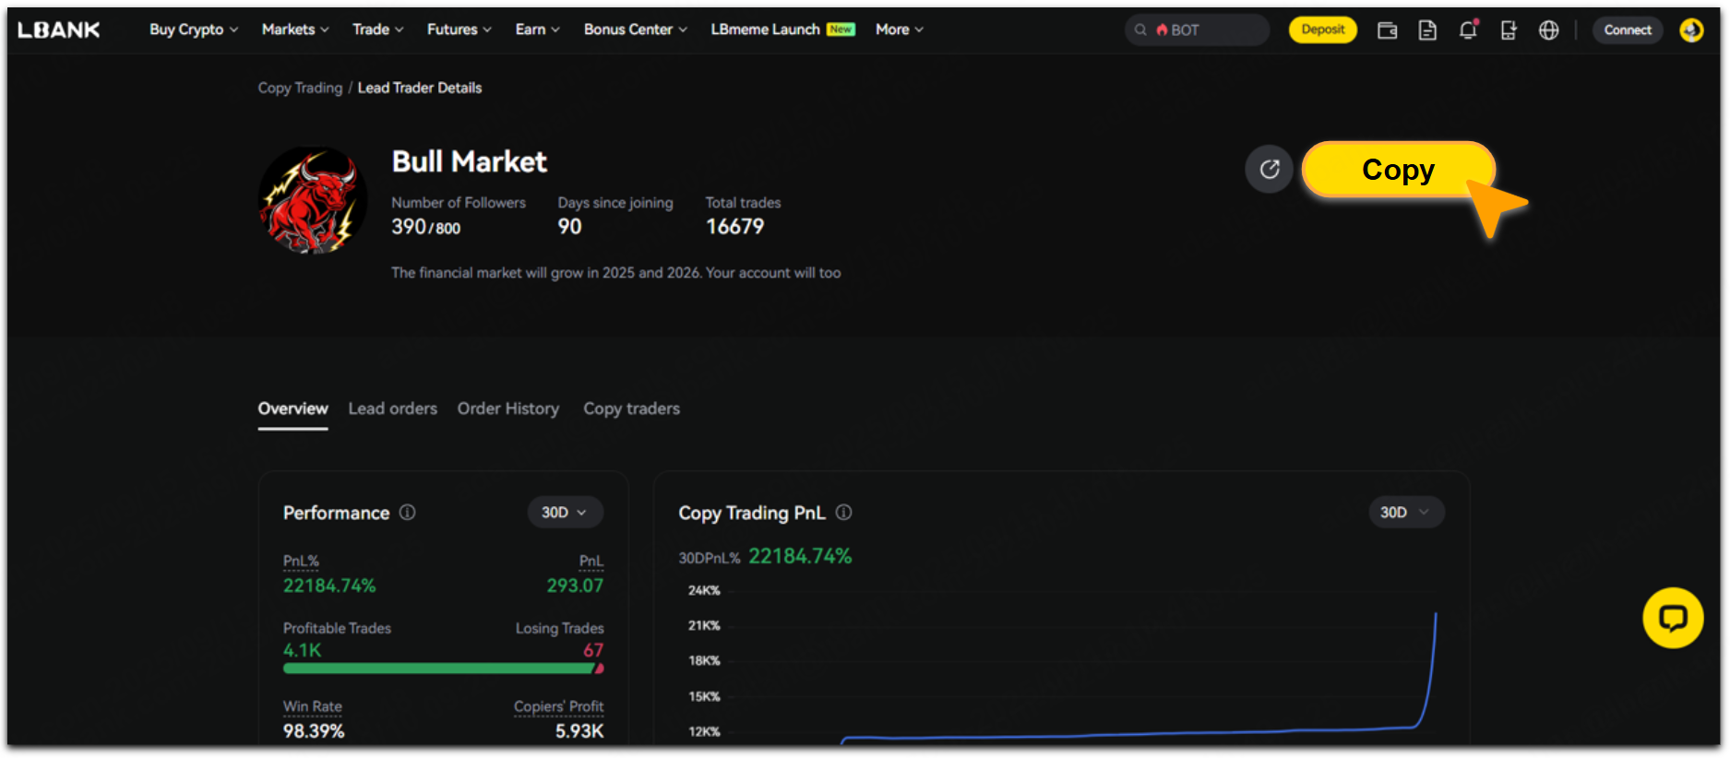
Task: Click the share icon beside Copy
Action: (x=1270, y=170)
